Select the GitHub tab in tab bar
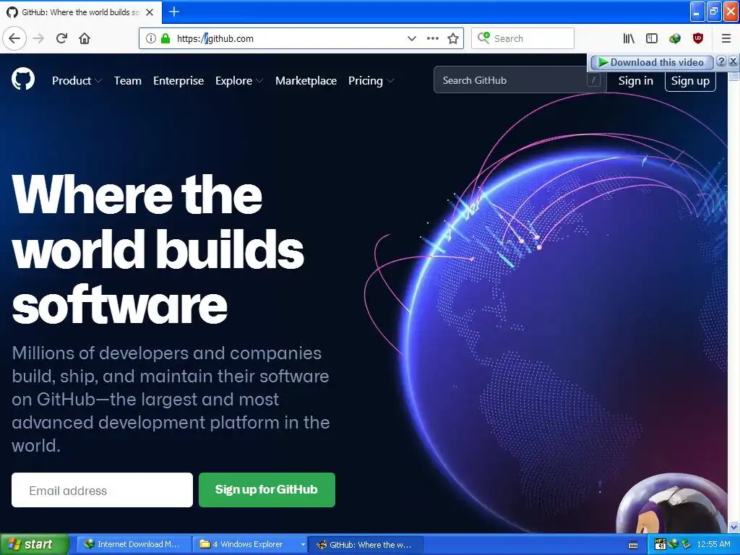The width and height of the screenshot is (740, 555). (x=81, y=12)
